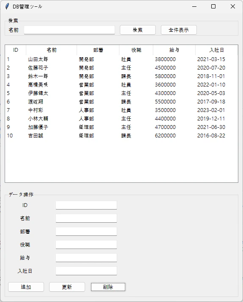Select the row for 鈴木一郎

121,76
